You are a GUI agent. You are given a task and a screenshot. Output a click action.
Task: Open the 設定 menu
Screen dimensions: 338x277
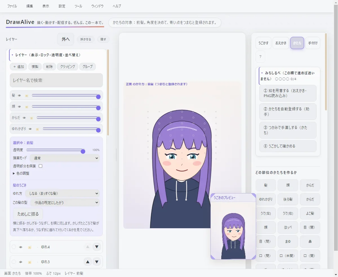62,6
